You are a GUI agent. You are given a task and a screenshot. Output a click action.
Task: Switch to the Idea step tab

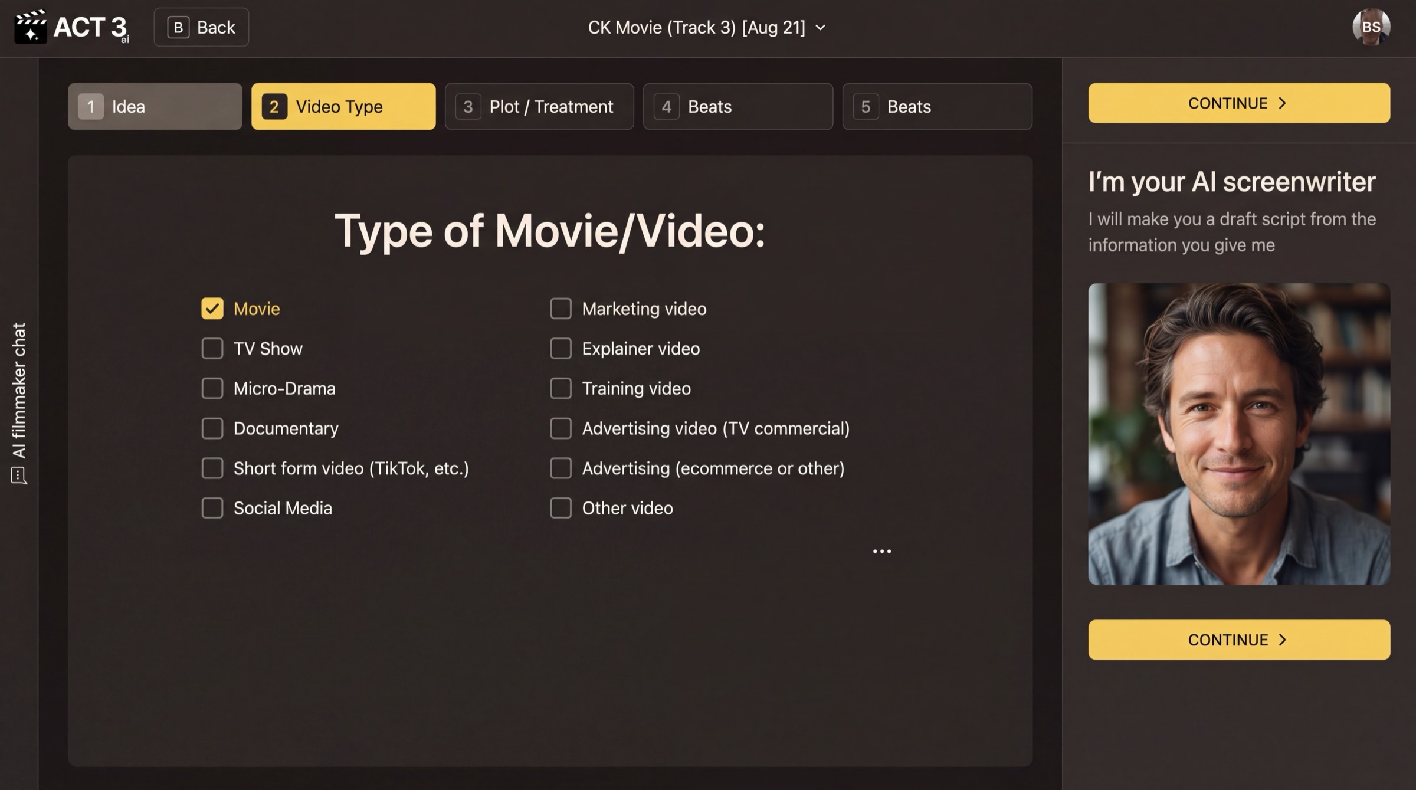pos(155,106)
